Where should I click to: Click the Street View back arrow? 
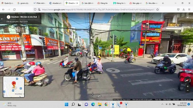click(x=2, y=19)
